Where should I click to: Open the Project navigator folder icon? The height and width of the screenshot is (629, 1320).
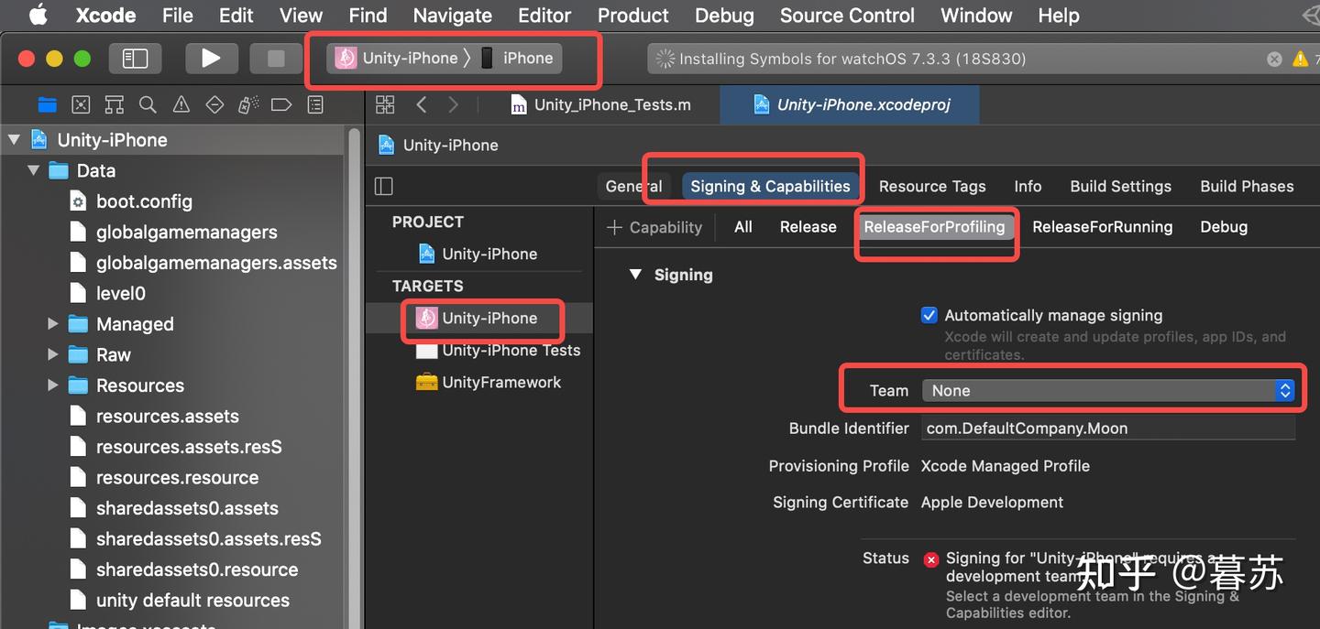48,104
